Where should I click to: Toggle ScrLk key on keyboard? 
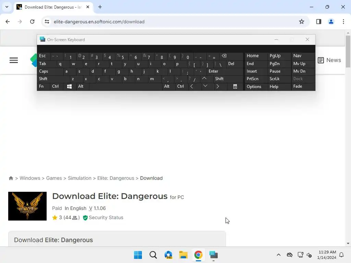pyautogui.click(x=279, y=79)
